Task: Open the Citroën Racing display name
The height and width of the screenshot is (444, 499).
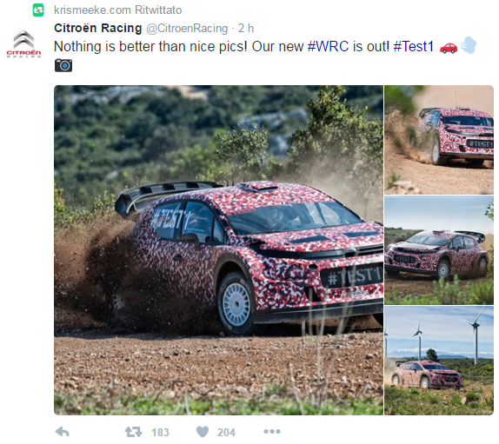Action: pyautogui.click(x=97, y=29)
